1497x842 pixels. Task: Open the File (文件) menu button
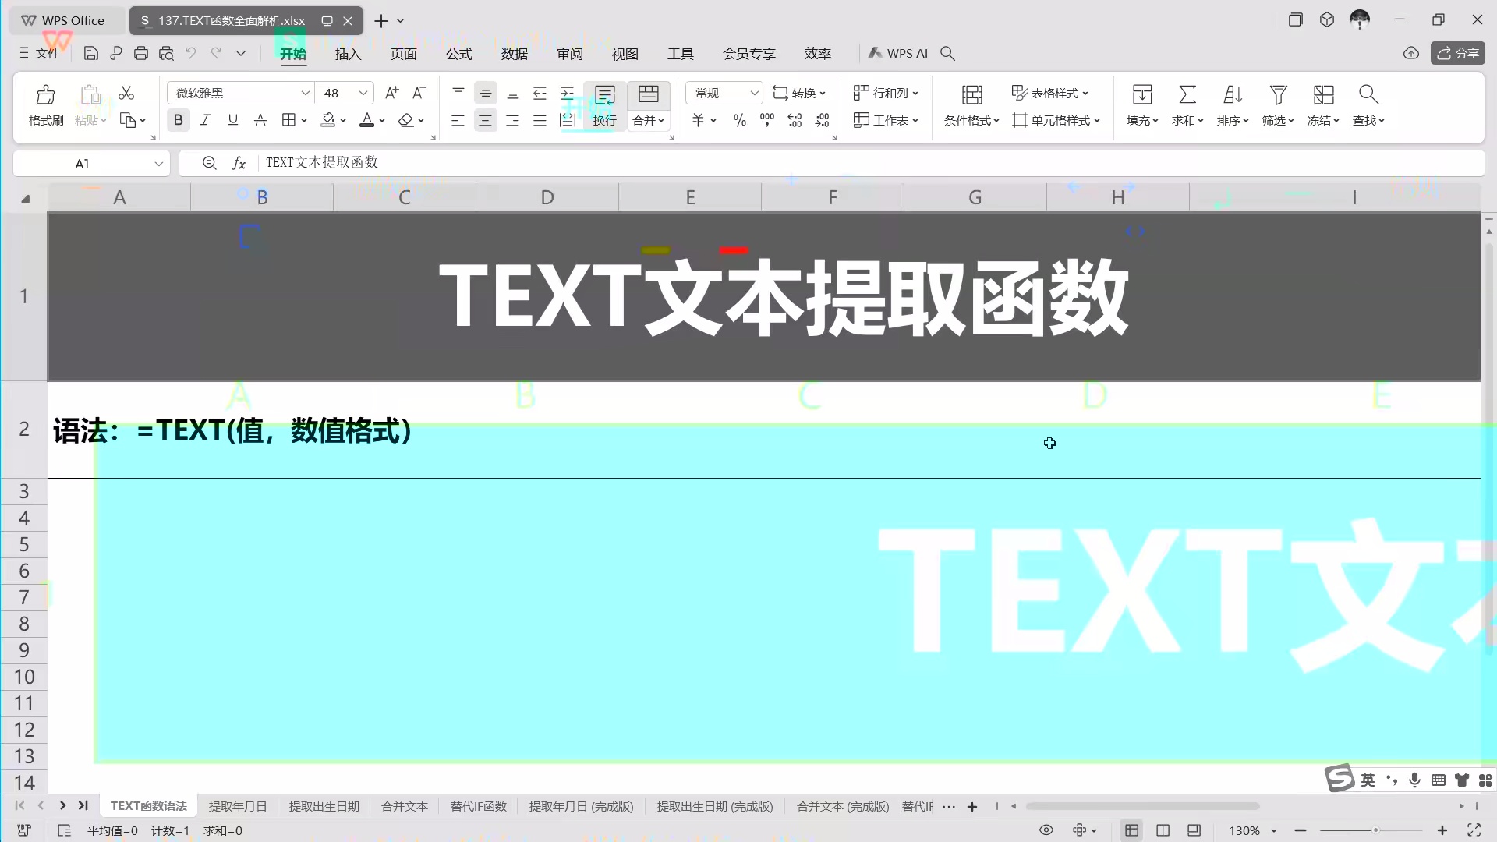pos(39,53)
